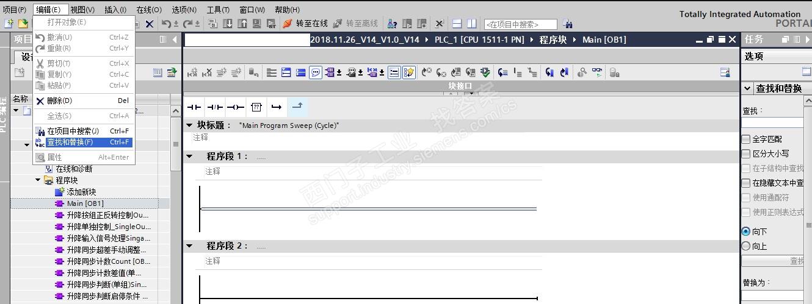Click the compile icon in toolbar
Image resolution: width=812 pixels, height=304 pixels.
point(213,24)
